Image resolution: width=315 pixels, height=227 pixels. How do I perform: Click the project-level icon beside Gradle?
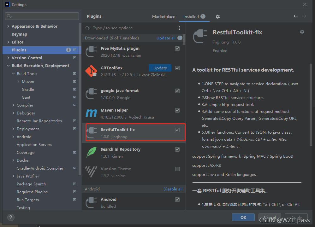pyautogui.click(x=75, y=89)
